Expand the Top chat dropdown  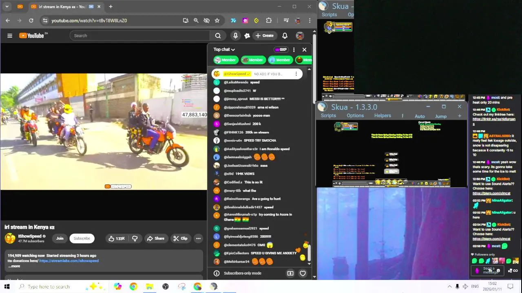tap(224, 50)
